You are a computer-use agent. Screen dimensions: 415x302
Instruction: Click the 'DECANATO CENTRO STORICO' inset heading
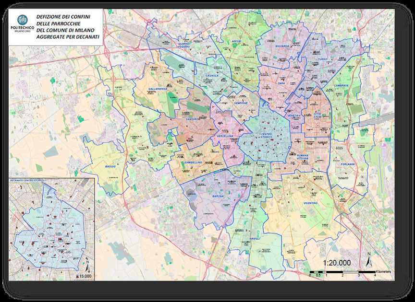pyautogui.click(x=27, y=180)
